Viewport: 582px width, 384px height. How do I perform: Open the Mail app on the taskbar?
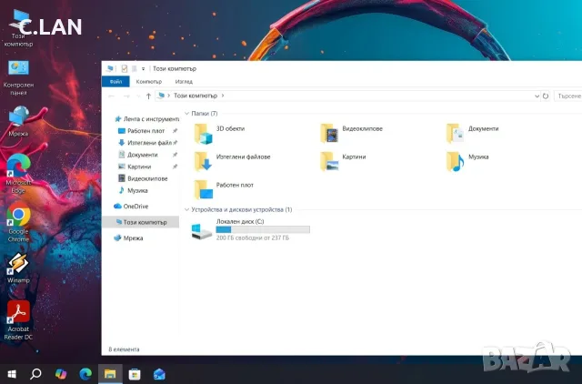pyautogui.click(x=159, y=374)
